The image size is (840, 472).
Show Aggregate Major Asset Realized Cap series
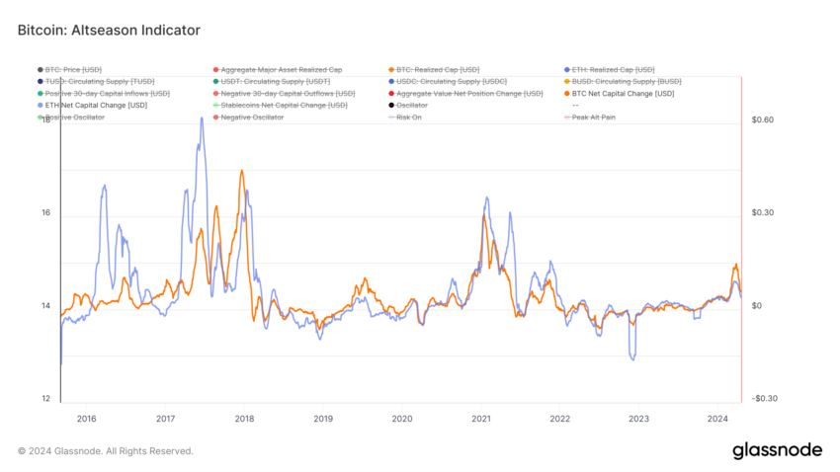[x=278, y=69]
